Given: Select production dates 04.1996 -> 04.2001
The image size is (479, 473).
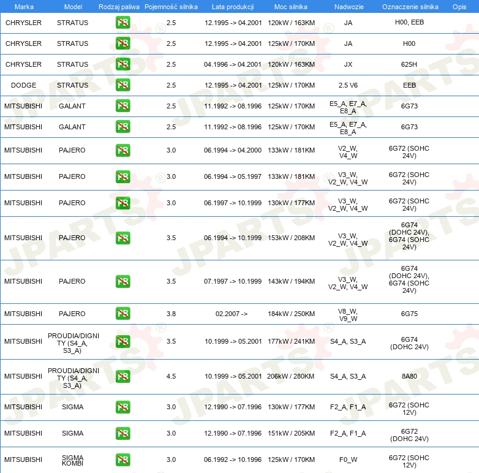Looking at the screenshot, I should pos(233,64).
